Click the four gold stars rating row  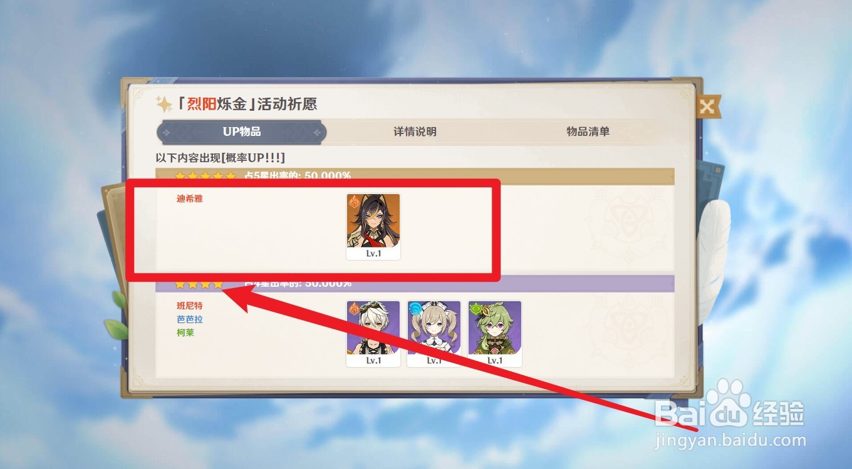(x=199, y=284)
